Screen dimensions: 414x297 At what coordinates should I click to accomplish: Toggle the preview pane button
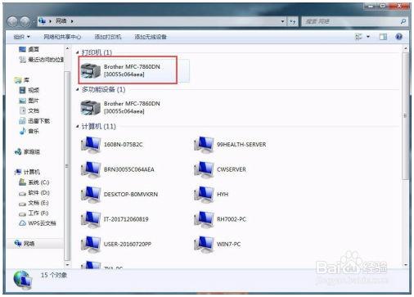pyautogui.click(x=383, y=37)
